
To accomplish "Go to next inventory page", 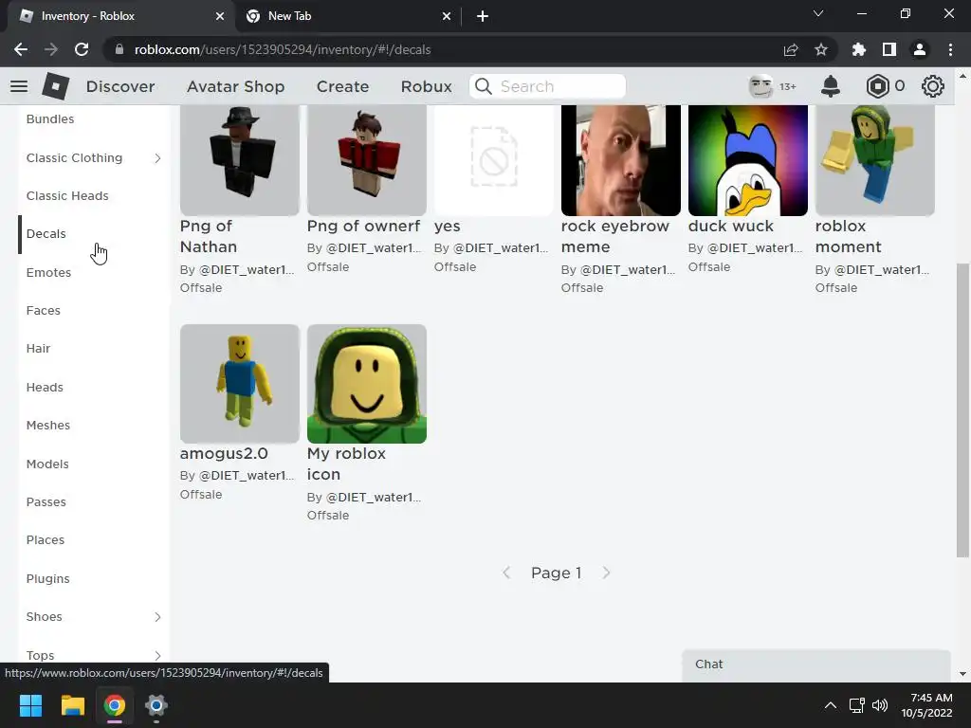I will (x=606, y=573).
